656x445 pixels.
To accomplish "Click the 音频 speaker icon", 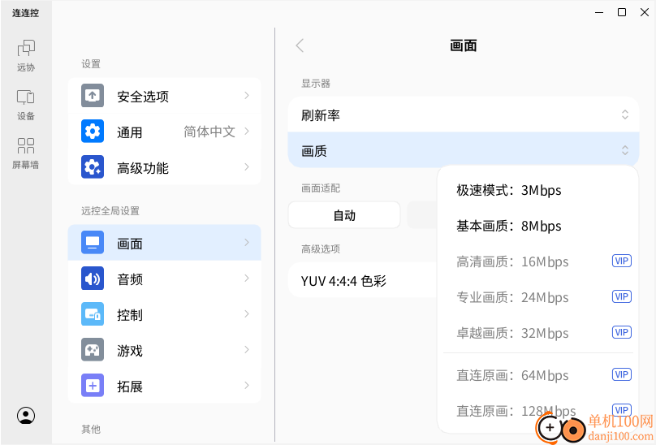I will 93,279.
